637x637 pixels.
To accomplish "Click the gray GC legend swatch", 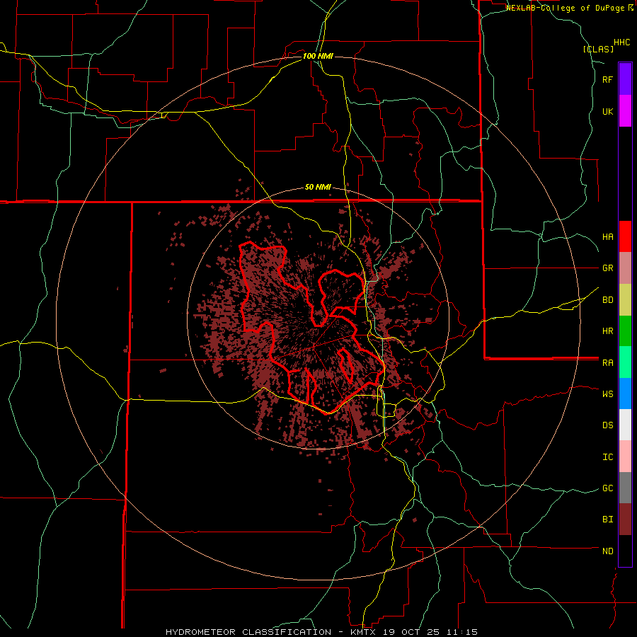I will (x=625, y=488).
